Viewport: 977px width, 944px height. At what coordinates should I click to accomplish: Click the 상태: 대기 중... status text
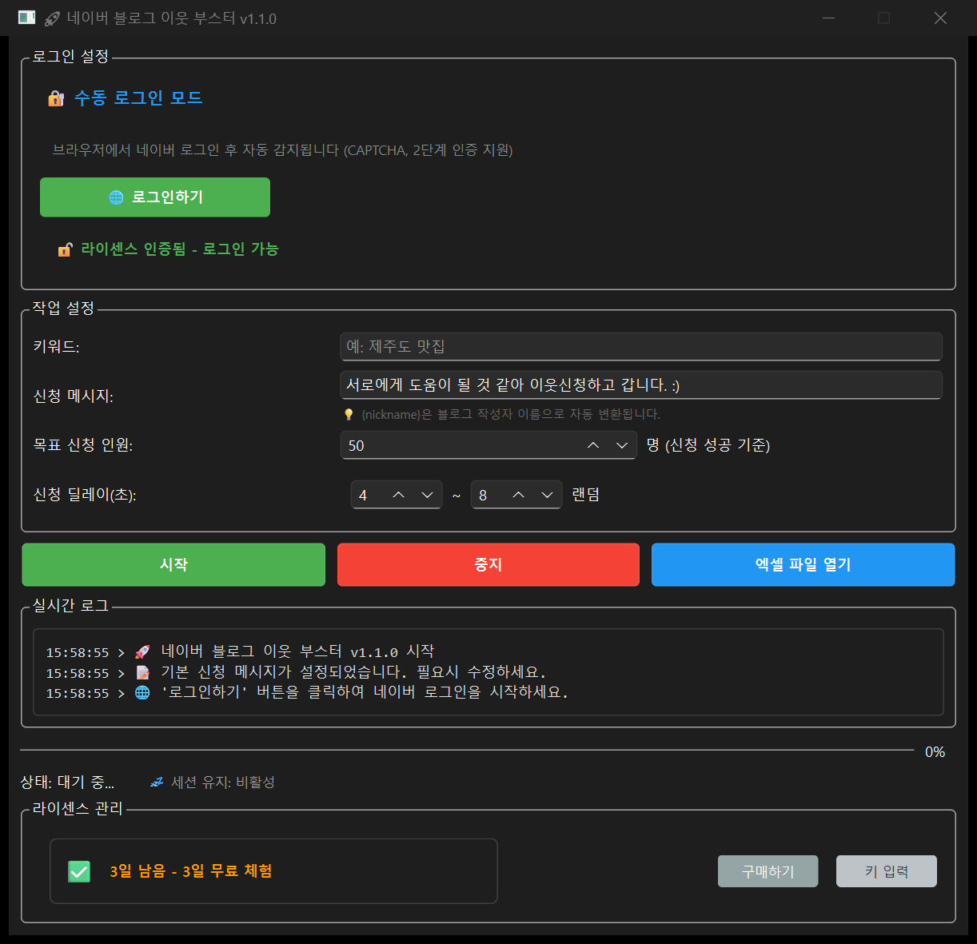pos(67,782)
